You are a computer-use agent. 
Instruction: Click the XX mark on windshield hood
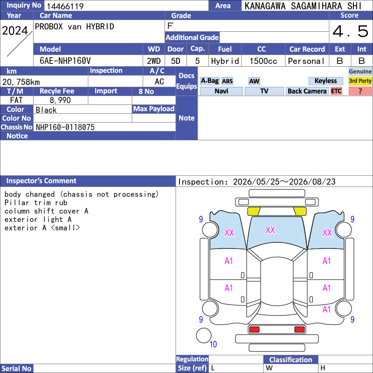[270, 230]
